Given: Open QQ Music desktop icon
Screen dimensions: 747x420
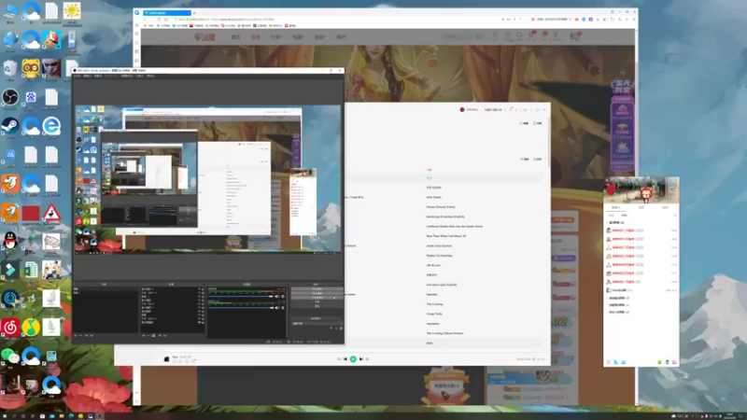Looking at the screenshot, I should (31, 328).
